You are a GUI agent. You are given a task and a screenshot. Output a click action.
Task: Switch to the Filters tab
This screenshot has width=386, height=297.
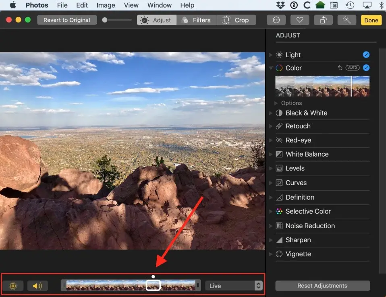[196, 20]
